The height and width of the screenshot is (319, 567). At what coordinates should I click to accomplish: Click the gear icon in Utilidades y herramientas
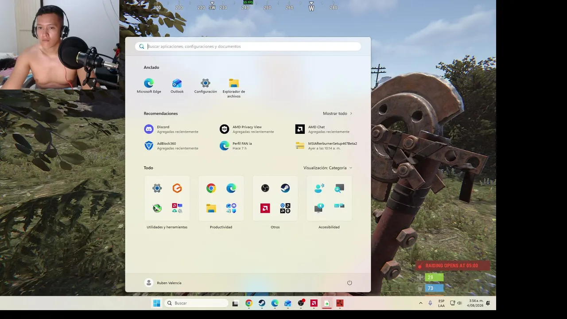[x=157, y=188]
